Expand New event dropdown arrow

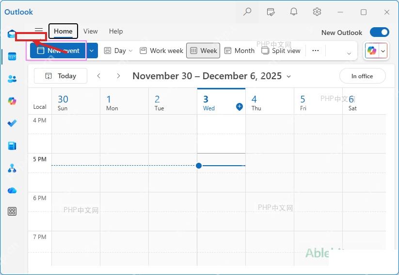point(92,51)
